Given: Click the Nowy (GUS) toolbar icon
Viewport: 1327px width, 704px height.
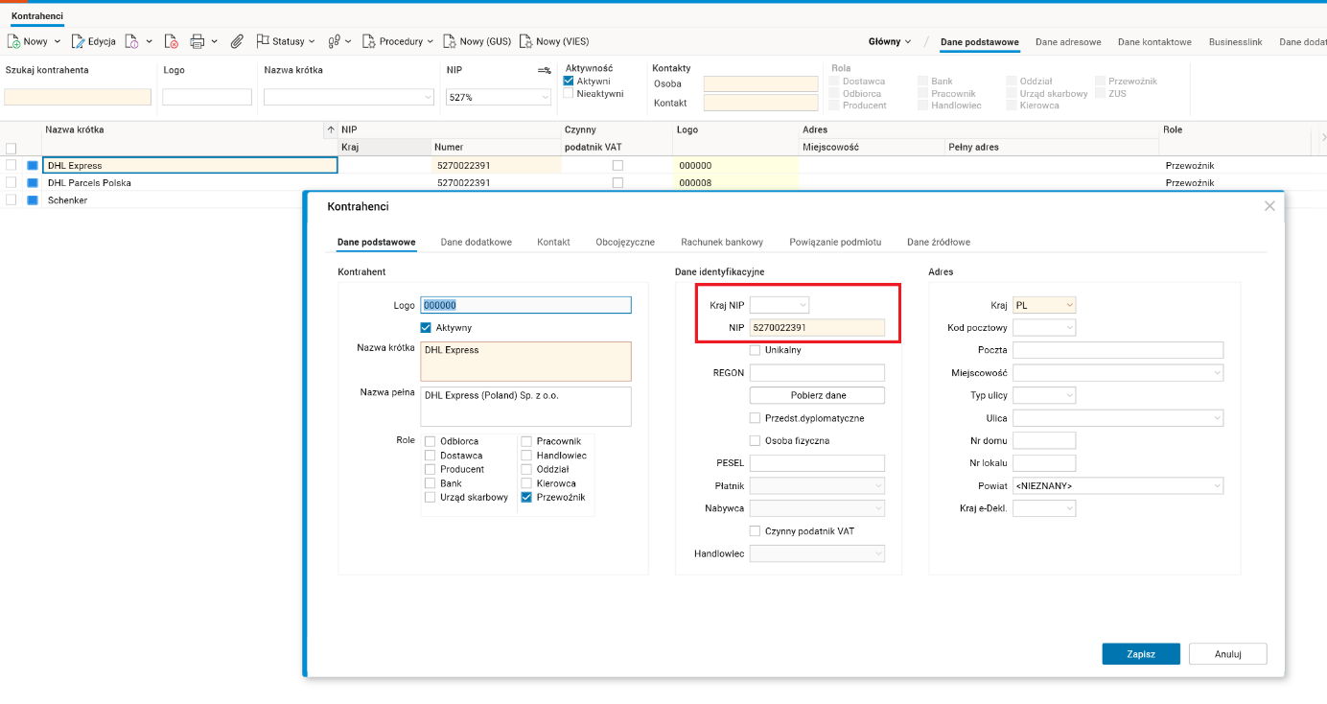Looking at the screenshot, I should click(450, 41).
